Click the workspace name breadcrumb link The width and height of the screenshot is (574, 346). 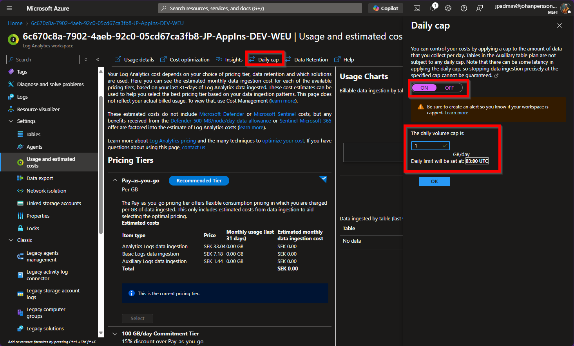[x=107, y=23]
